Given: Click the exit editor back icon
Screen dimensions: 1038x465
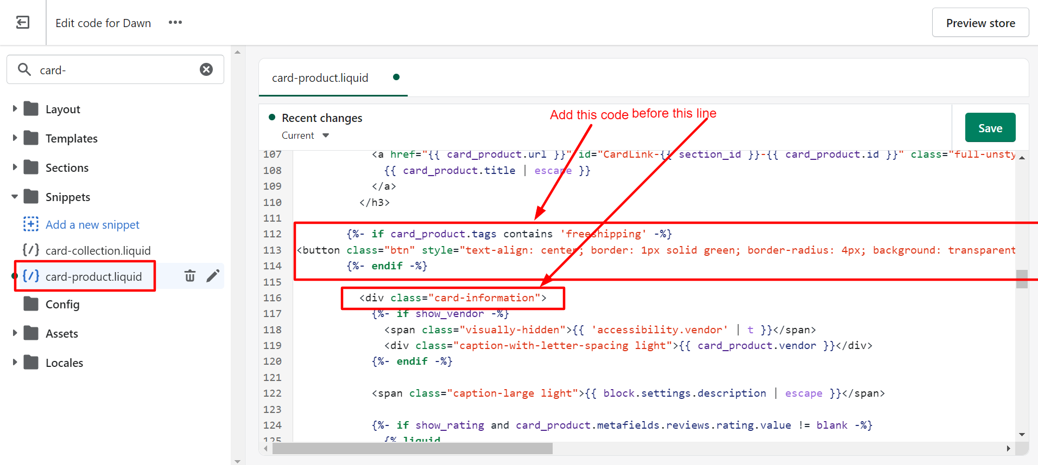Looking at the screenshot, I should (23, 22).
